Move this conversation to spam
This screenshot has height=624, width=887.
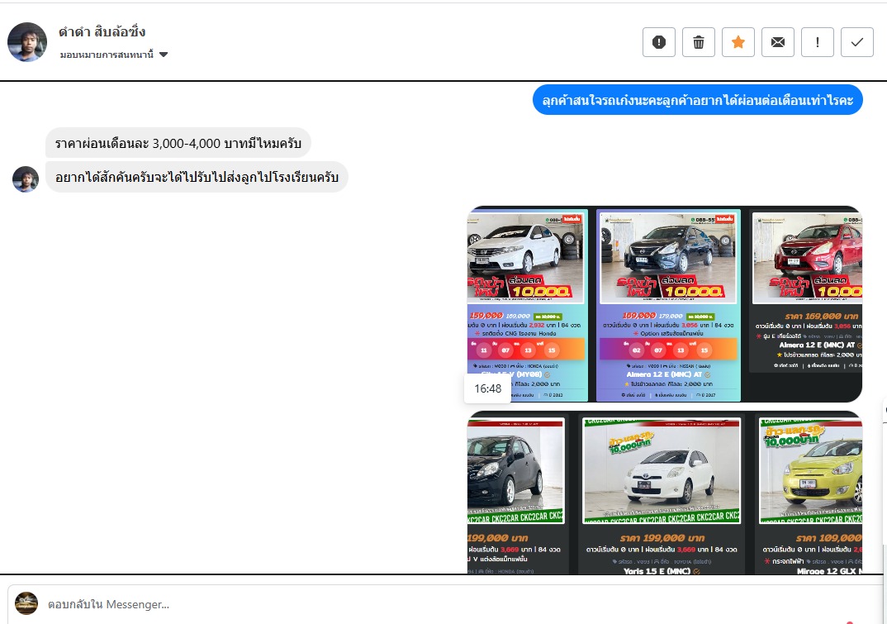[659, 42]
